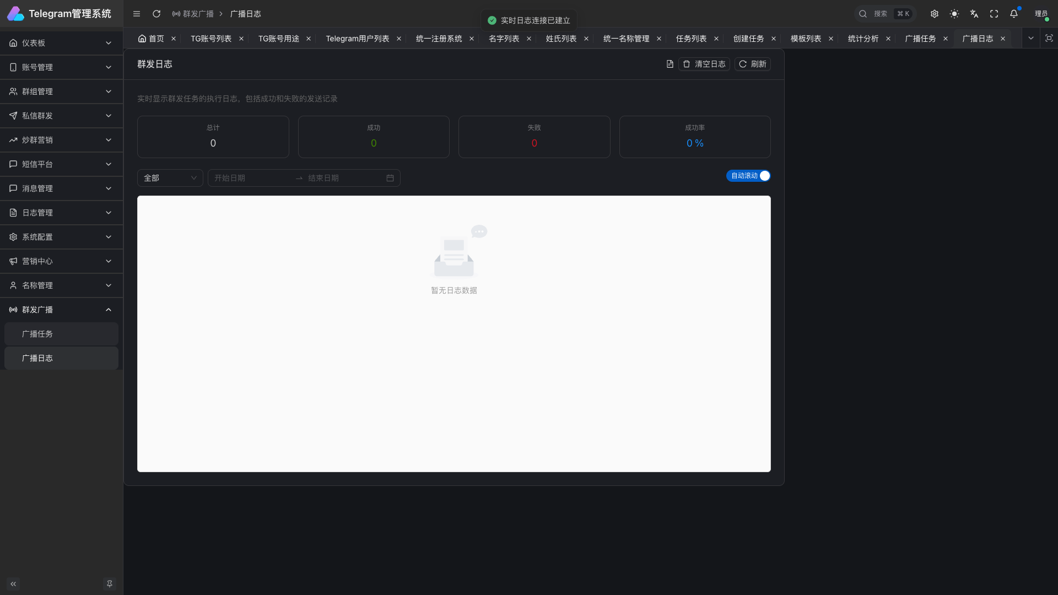Click the export log file icon
This screenshot has width=1058, height=595.
pos(670,64)
